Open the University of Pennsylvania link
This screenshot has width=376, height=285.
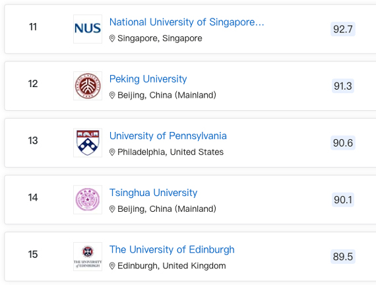click(168, 136)
